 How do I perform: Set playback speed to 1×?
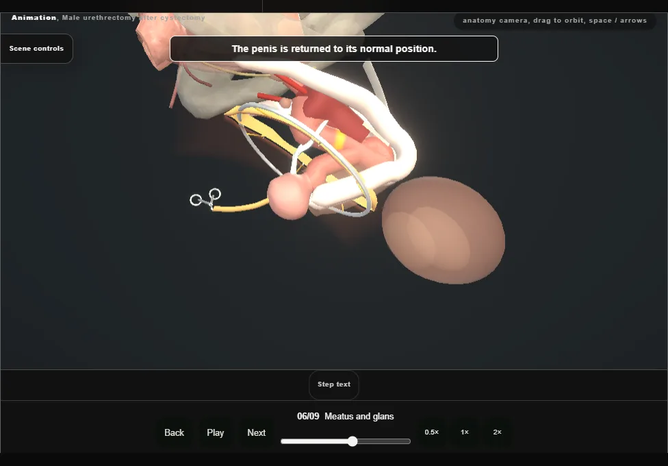coord(464,432)
